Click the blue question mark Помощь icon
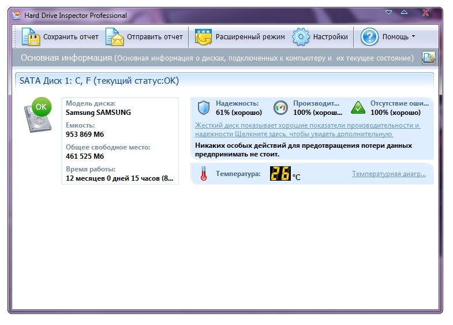Screen dimensions: 453x325 click(369, 37)
